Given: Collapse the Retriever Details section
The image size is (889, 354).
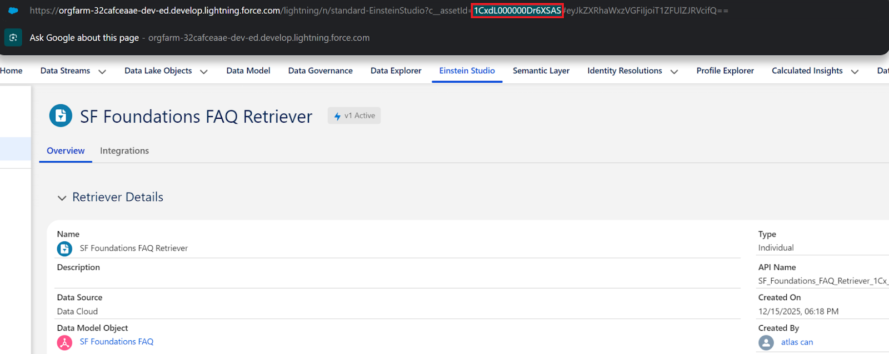Looking at the screenshot, I should (62, 198).
